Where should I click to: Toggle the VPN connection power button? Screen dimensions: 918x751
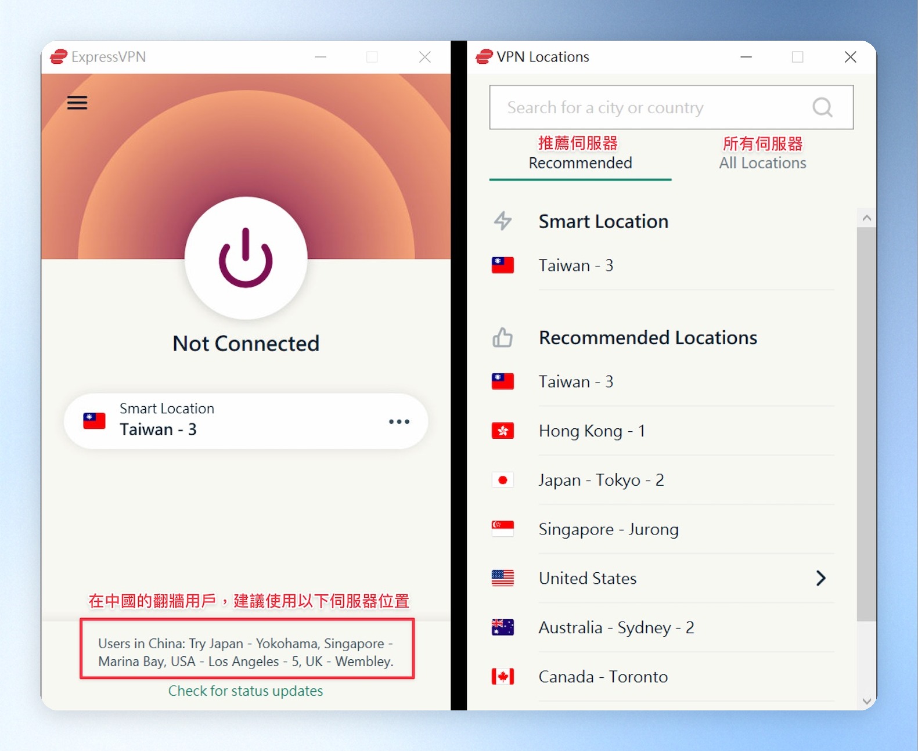246,258
